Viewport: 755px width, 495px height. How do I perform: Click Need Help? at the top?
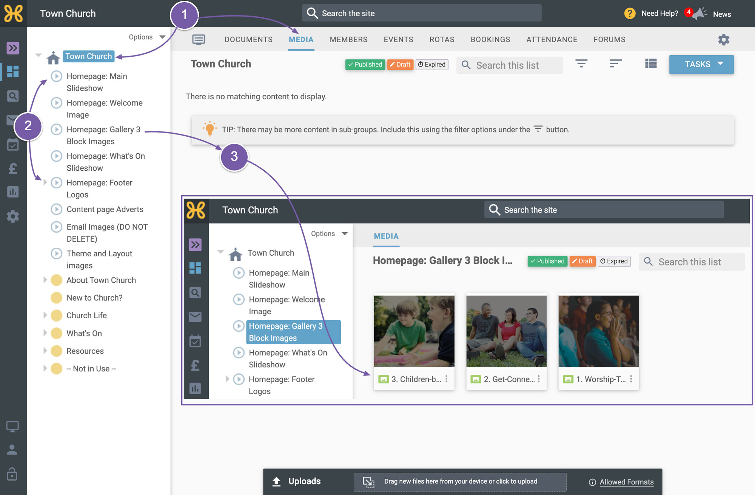coord(659,14)
